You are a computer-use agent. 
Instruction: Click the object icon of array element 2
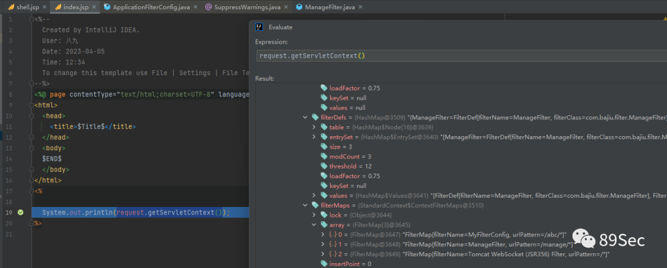click(333, 254)
